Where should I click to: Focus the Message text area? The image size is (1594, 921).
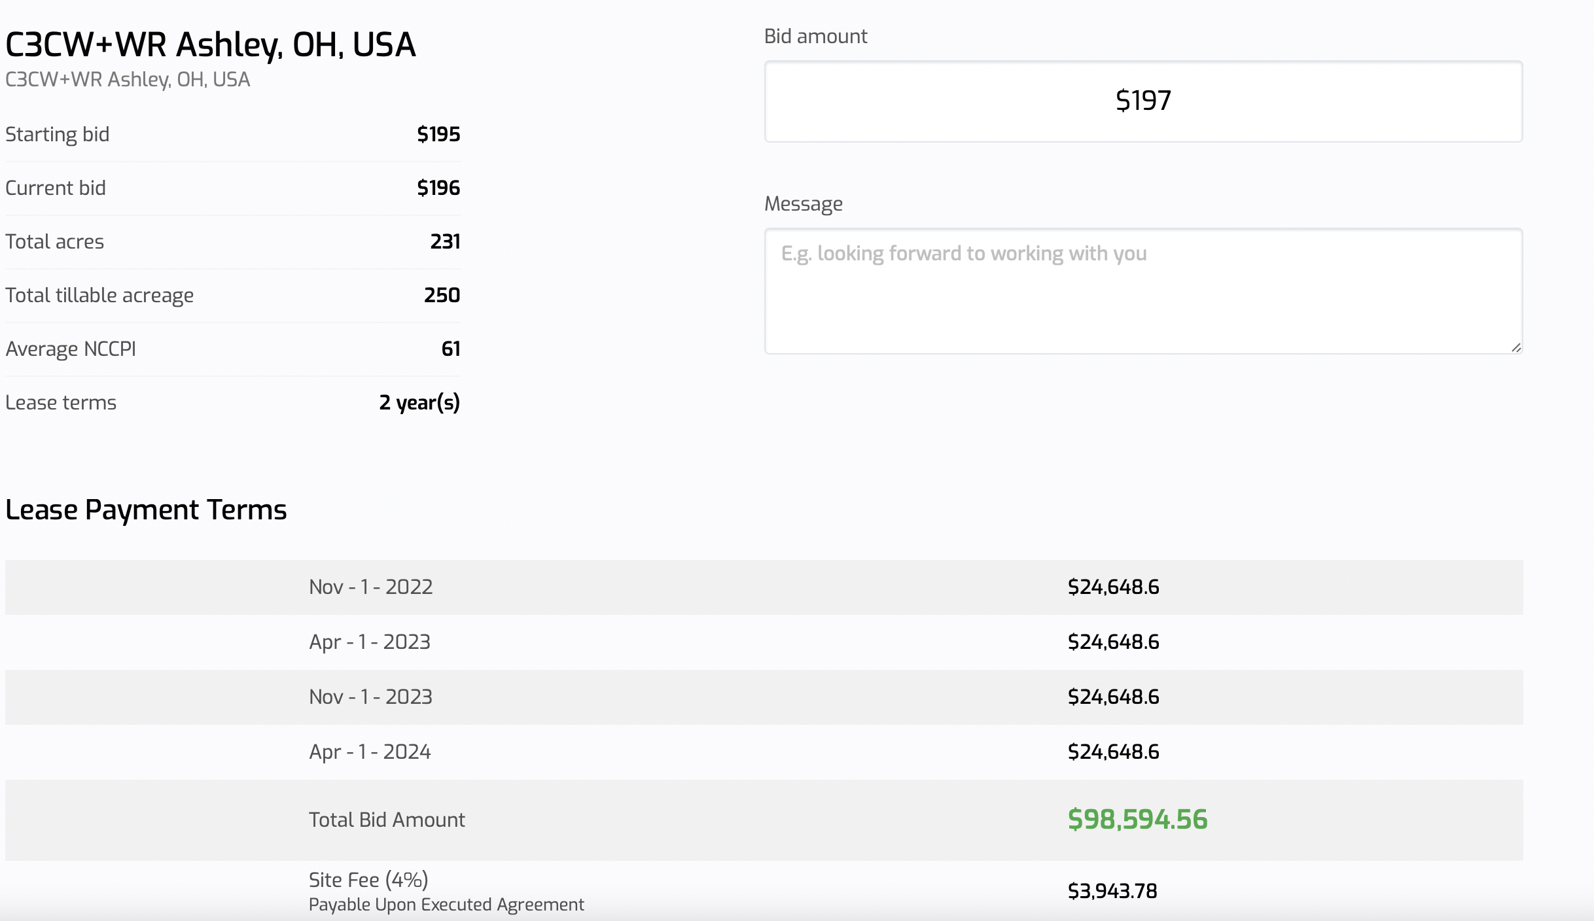pos(1142,291)
